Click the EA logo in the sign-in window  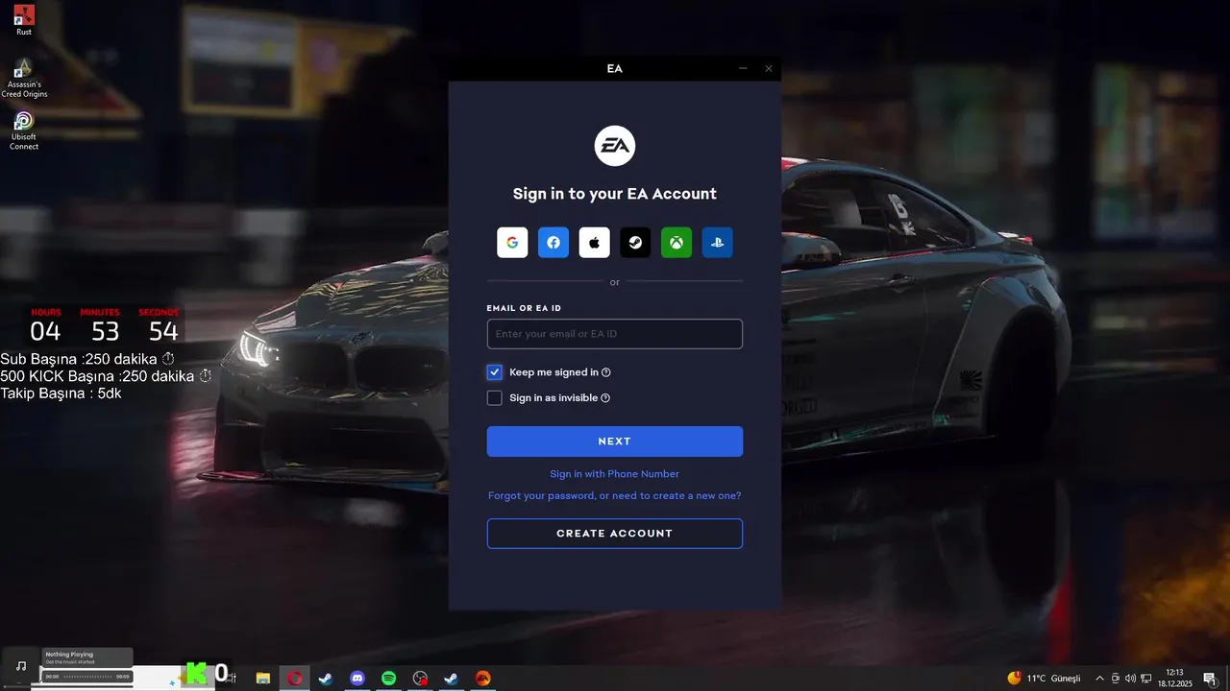point(615,146)
